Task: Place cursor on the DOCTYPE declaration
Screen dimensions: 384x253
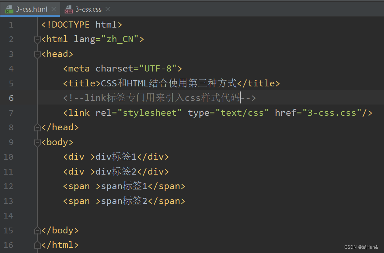Action: (x=81, y=24)
